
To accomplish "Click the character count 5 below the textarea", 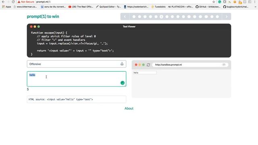I will [x=28, y=89].
